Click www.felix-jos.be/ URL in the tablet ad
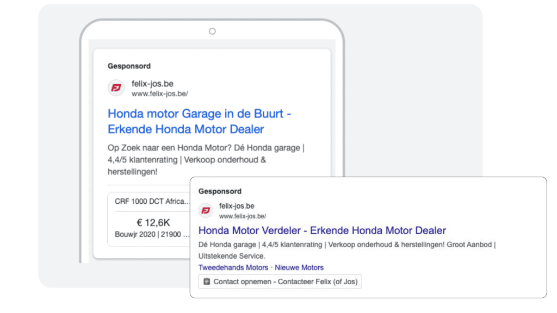Viewport: 557px width, 313px height. click(x=160, y=93)
